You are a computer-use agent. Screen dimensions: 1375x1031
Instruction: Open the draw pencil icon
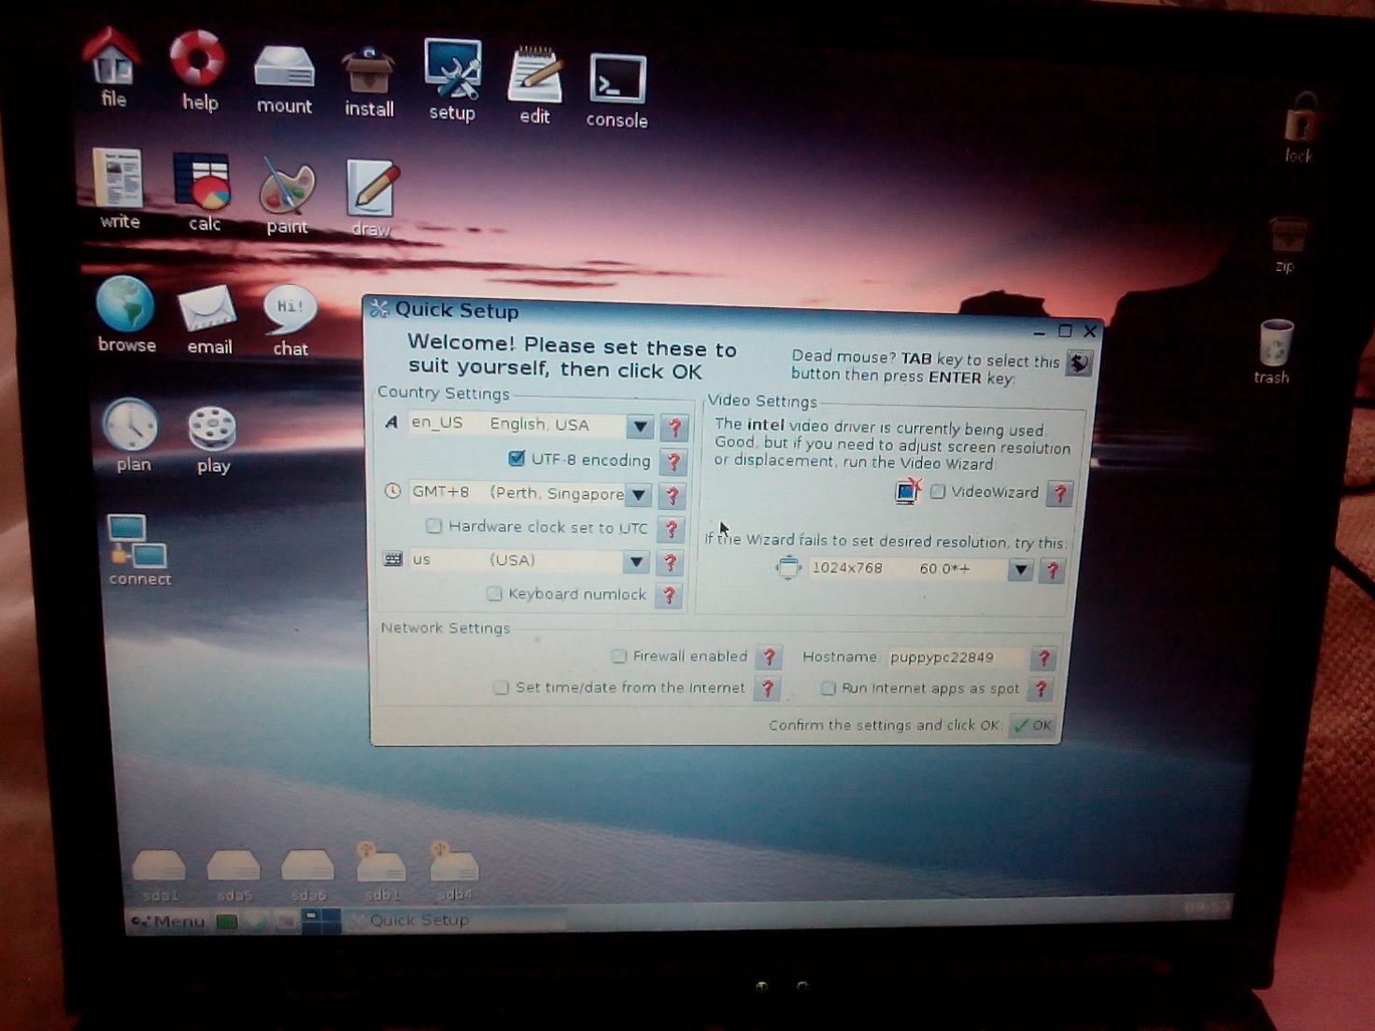(x=372, y=197)
